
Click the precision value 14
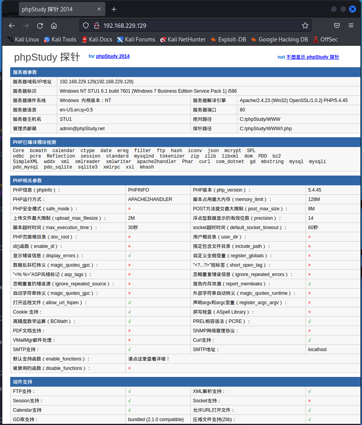tap(311, 218)
